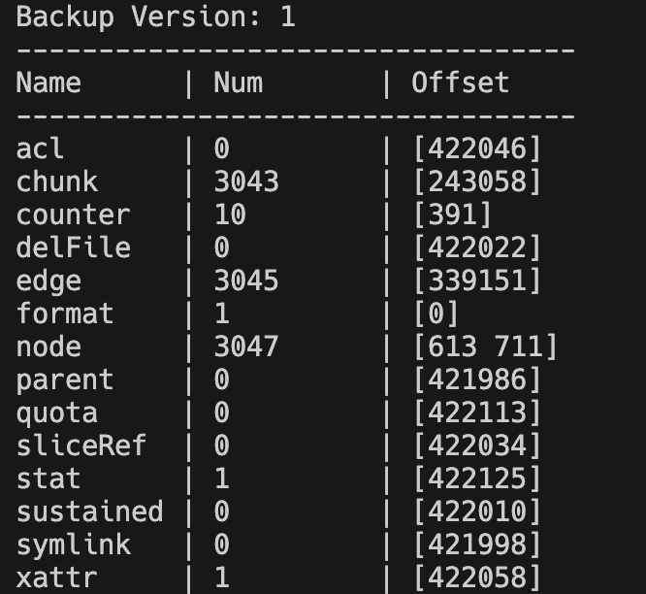
Task: Click the counter row name
Action: tap(74, 214)
